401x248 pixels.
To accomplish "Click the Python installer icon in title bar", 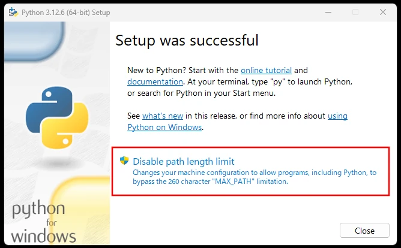I will [13, 12].
